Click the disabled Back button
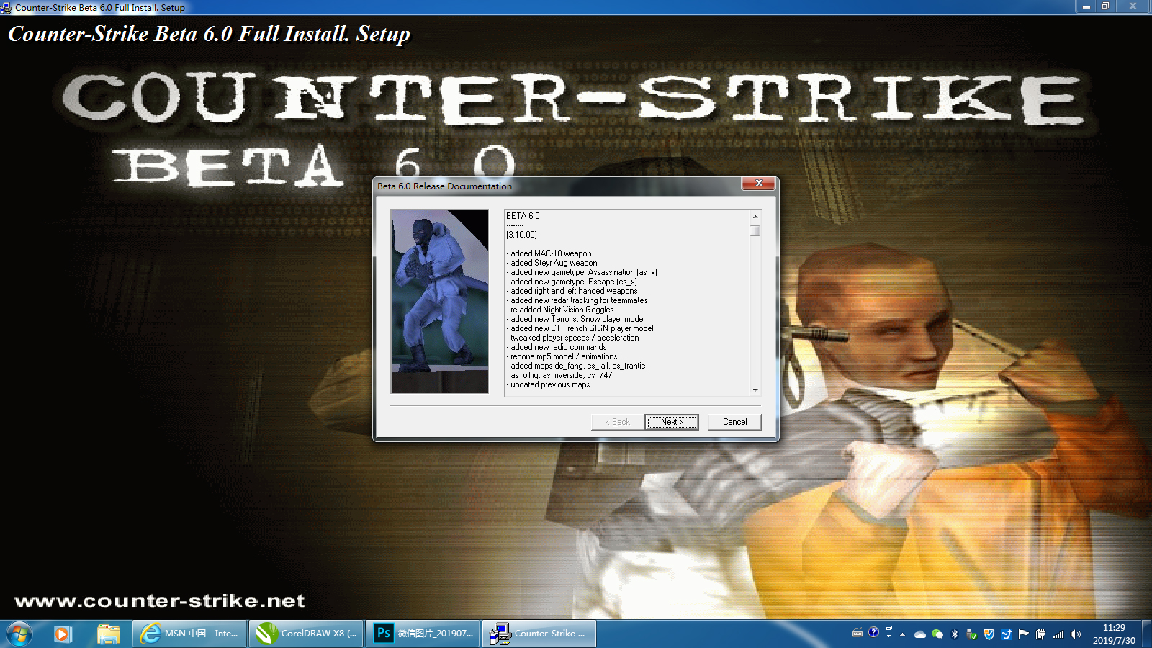 click(x=618, y=422)
